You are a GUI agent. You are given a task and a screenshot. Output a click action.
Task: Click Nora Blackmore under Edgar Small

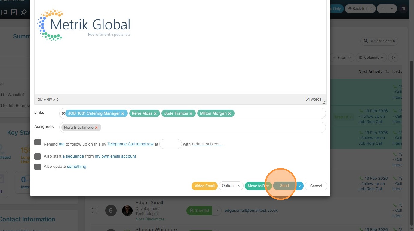pyautogui.click(x=150, y=219)
